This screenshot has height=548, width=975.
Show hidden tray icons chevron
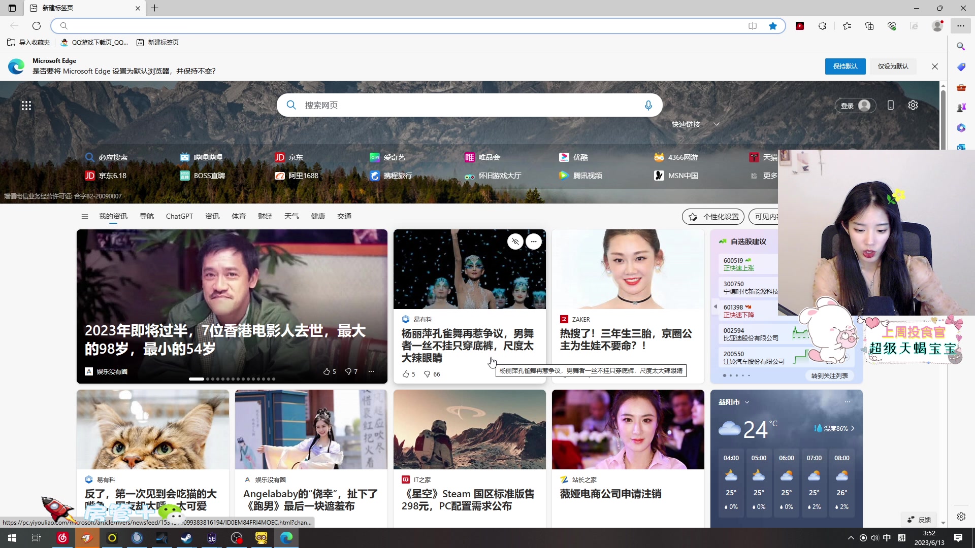851,538
